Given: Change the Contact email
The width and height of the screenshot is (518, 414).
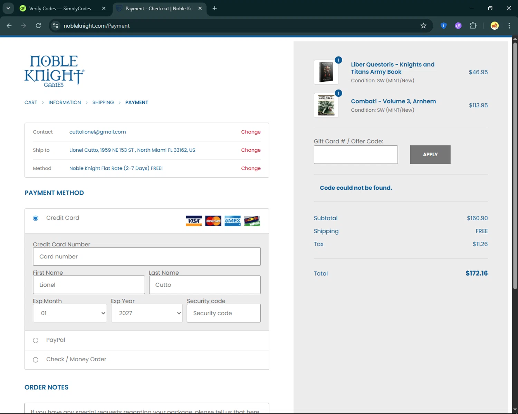Looking at the screenshot, I should coord(251,132).
